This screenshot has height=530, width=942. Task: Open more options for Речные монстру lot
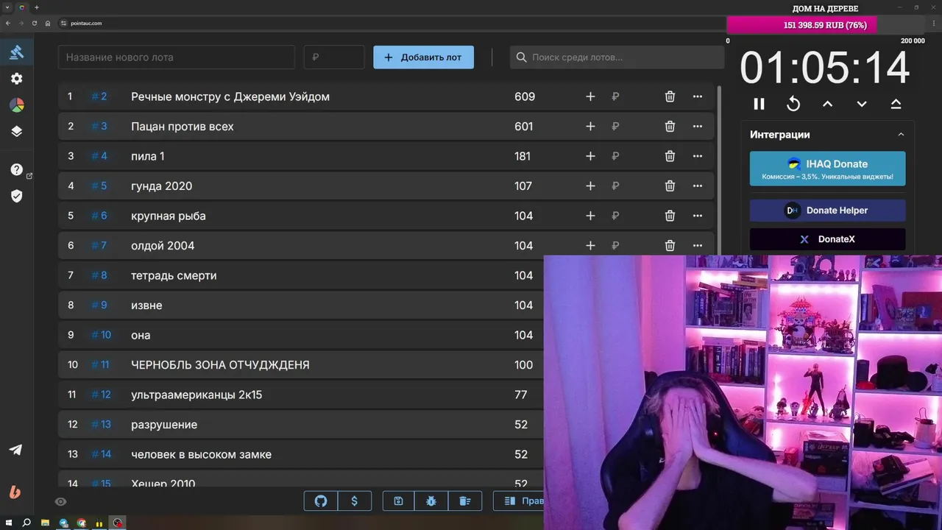pos(698,96)
